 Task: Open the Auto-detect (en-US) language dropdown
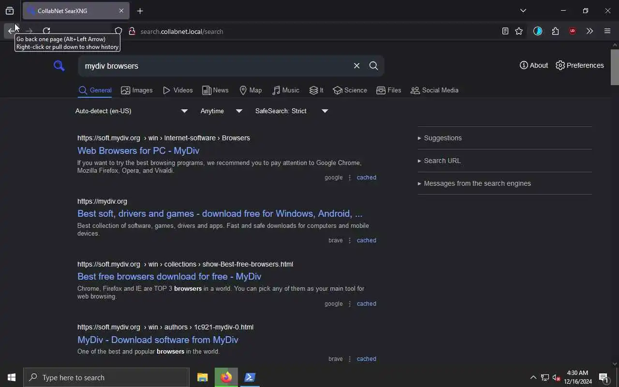coord(131,111)
